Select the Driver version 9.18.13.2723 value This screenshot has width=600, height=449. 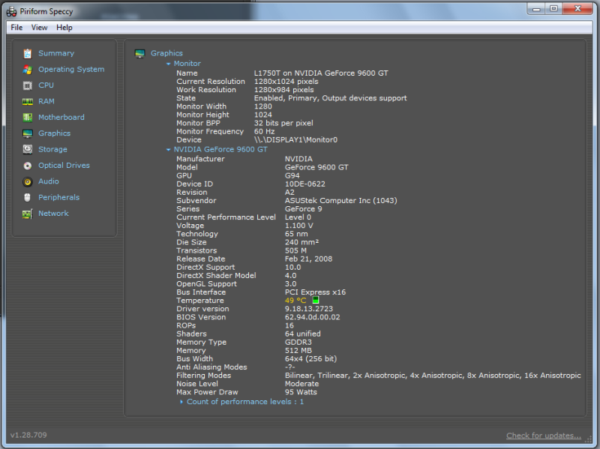pos(309,309)
